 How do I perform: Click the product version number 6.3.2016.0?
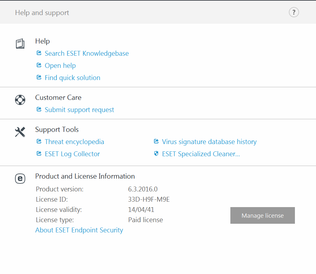pyautogui.click(x=143, y=189)
